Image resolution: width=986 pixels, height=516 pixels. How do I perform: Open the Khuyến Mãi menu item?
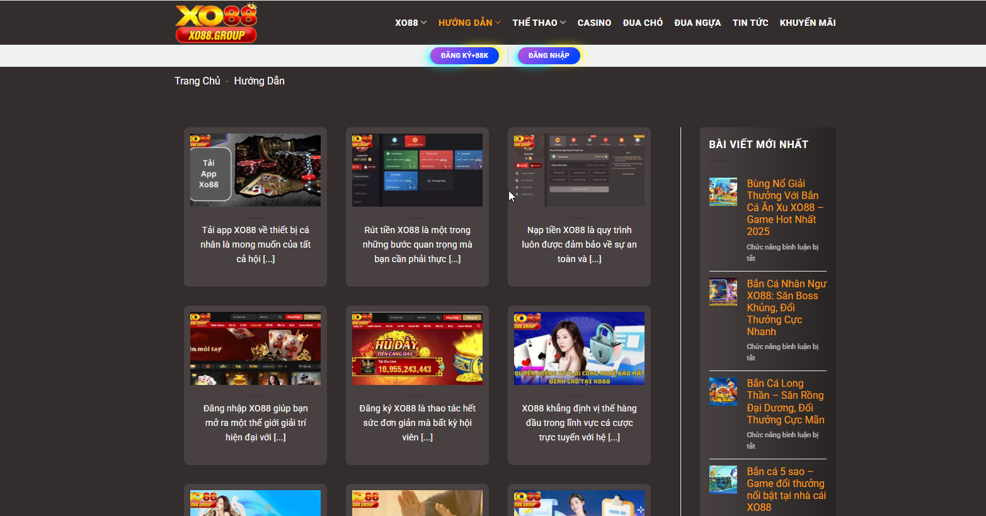(808, 23)
